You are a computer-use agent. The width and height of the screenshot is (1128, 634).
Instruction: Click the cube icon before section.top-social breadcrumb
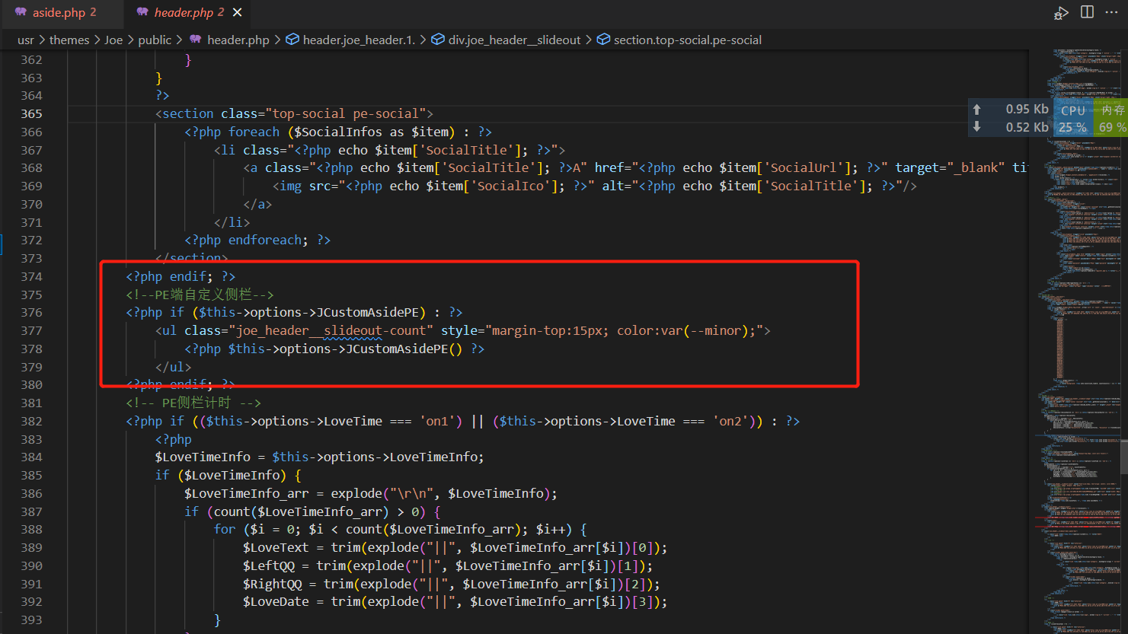pyautogui.click(x=602, y=40)
